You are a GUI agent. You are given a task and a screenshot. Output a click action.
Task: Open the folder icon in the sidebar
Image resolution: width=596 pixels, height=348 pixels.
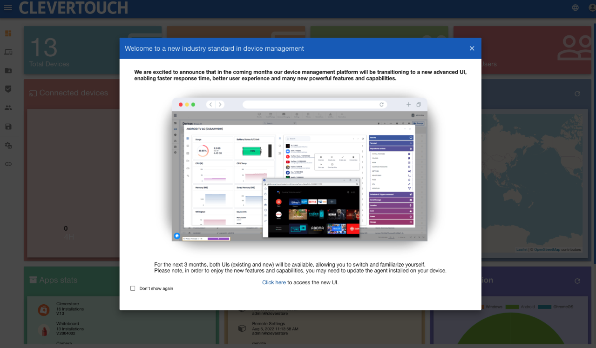click(8, 71)
